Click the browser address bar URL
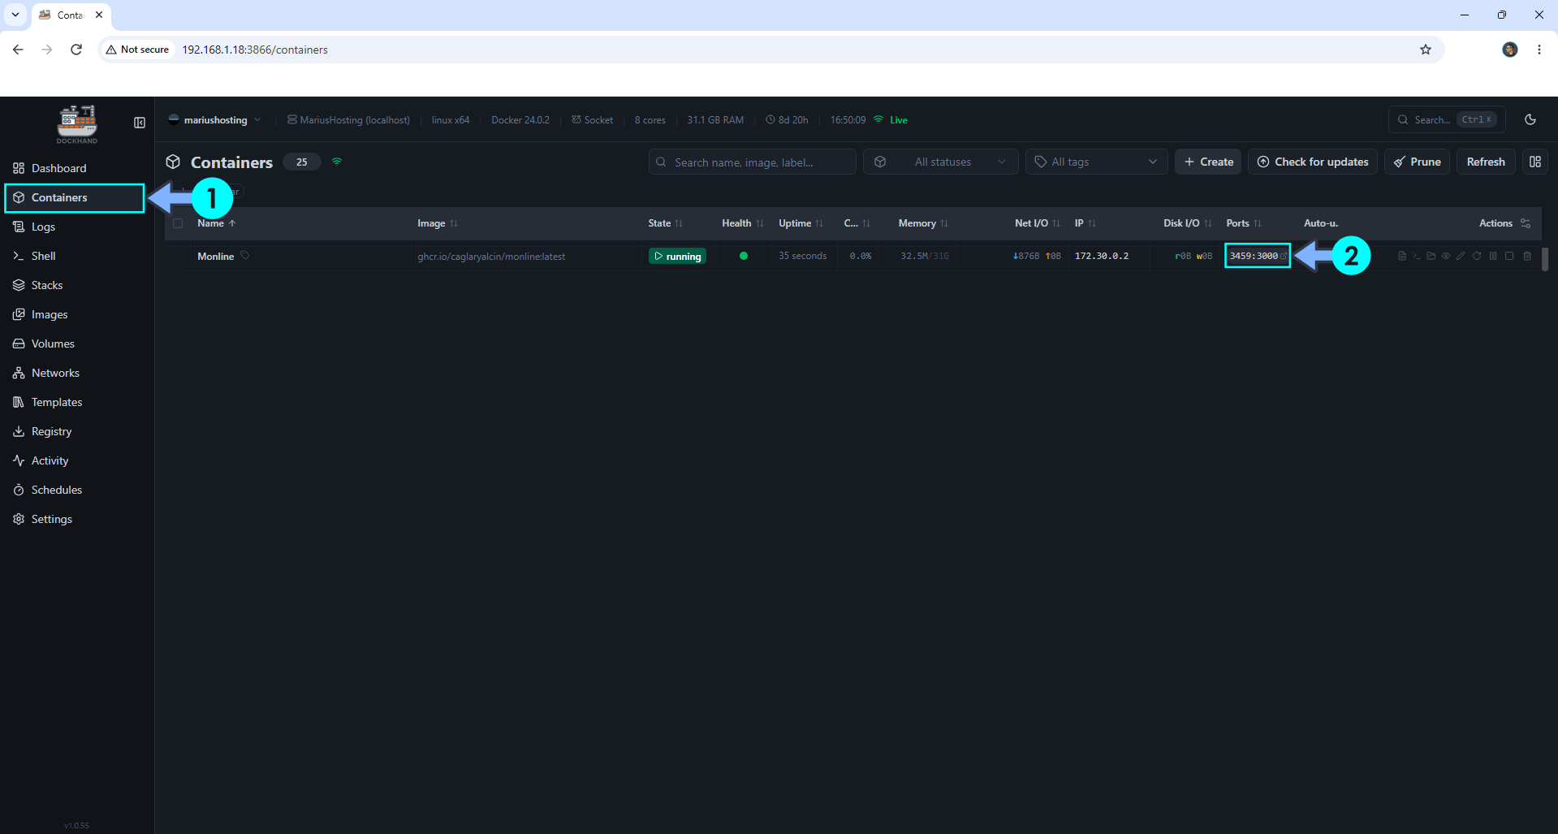 tap(255, 50)
